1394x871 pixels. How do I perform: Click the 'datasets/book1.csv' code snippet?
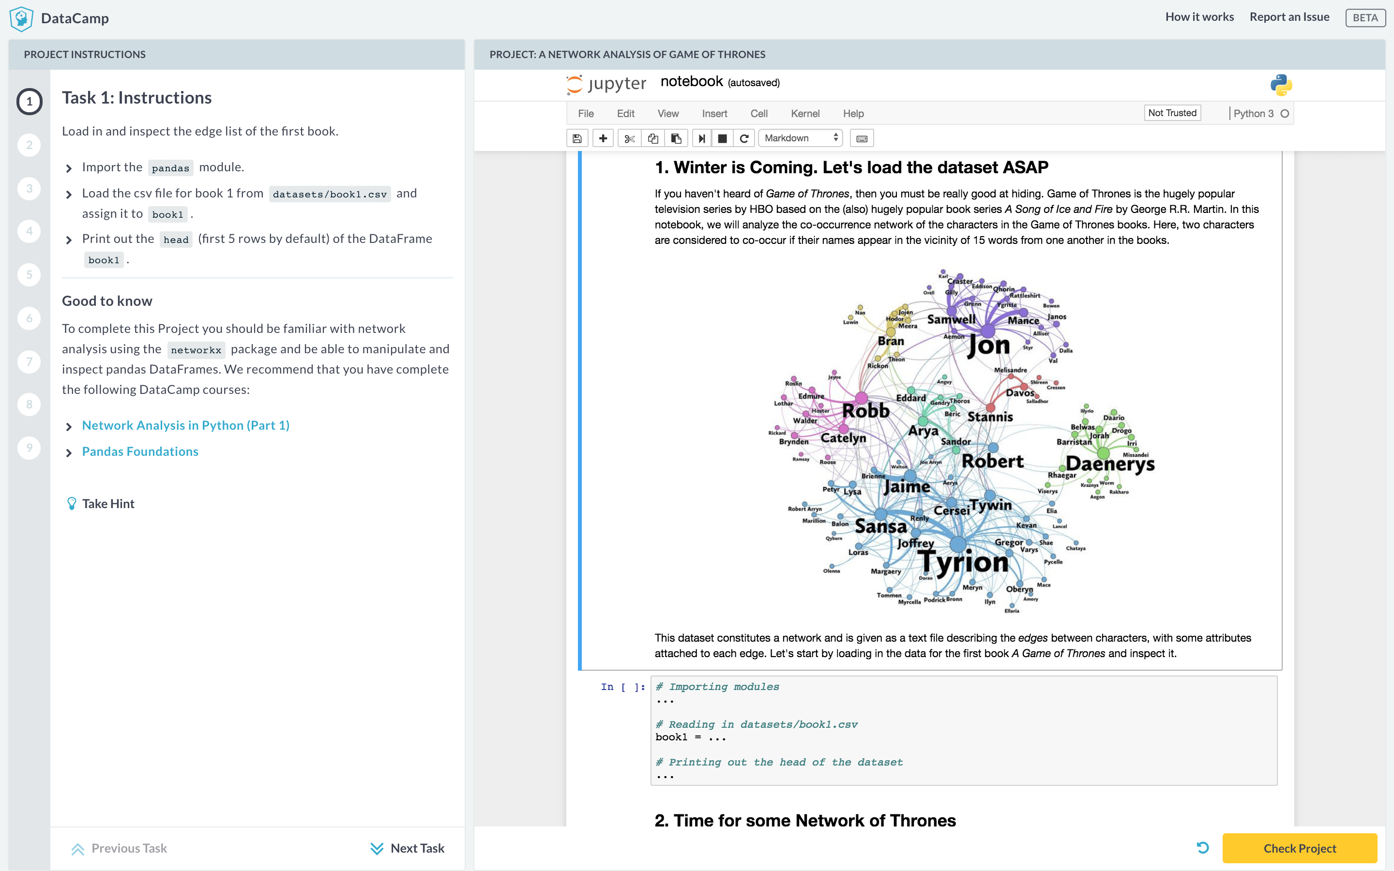tap(330, 194)
